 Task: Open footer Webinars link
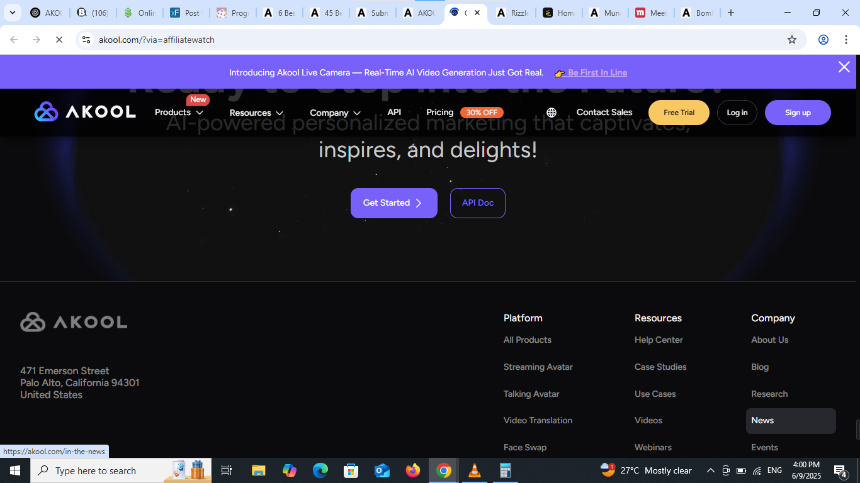(653, 448)
